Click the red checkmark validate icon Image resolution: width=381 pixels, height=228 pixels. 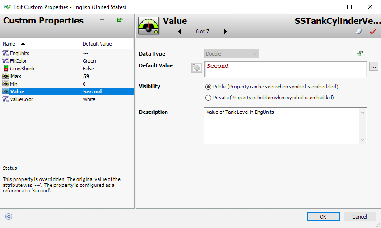(372, 32)
